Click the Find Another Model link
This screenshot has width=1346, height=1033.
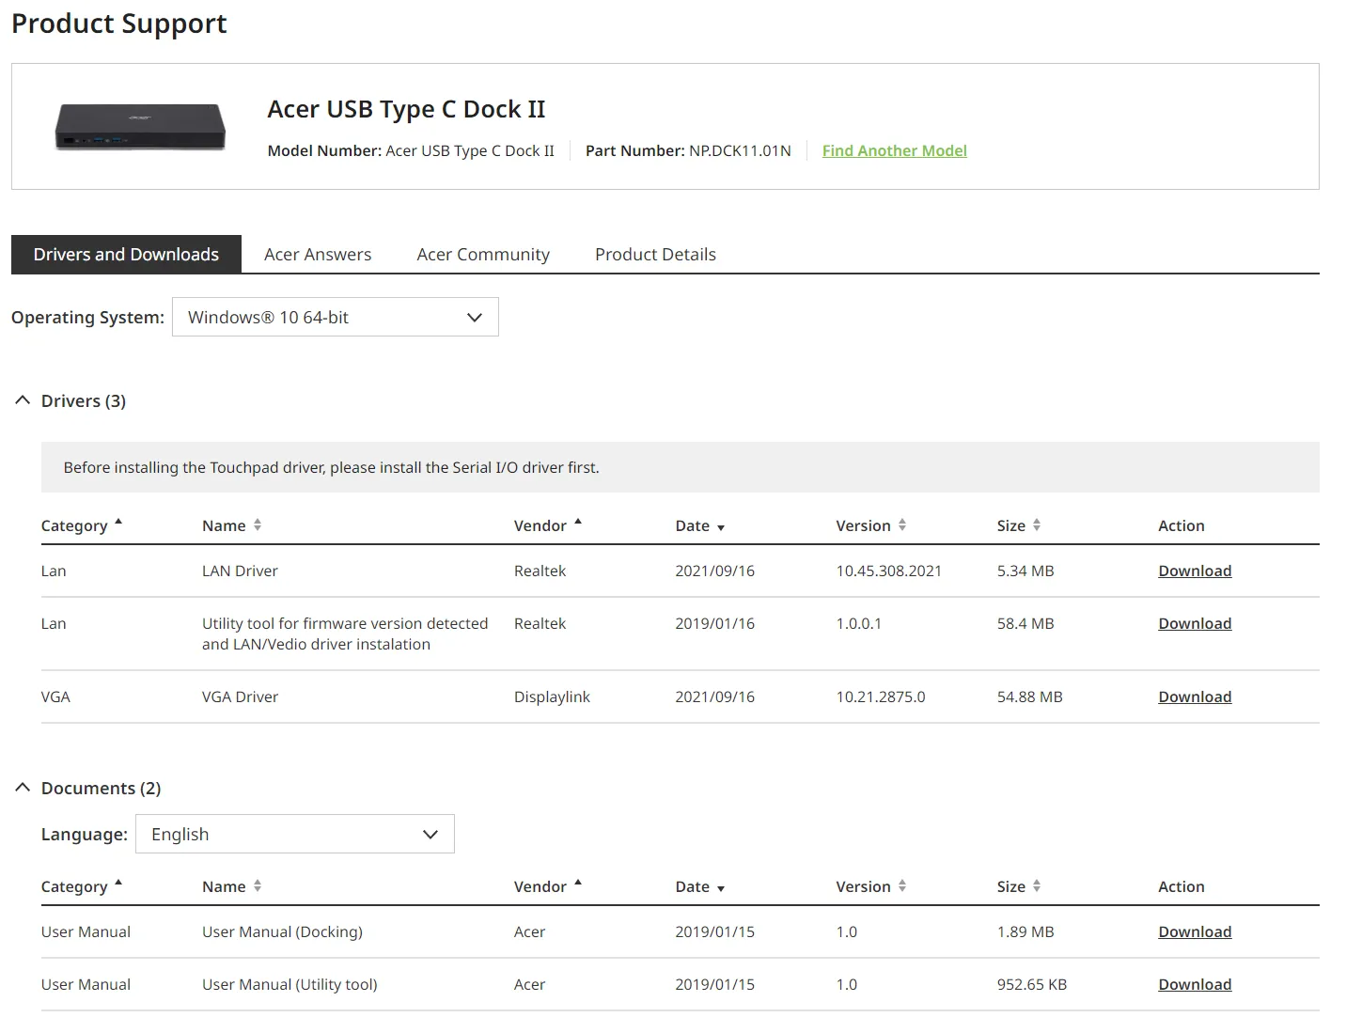(x=894, y=150)
